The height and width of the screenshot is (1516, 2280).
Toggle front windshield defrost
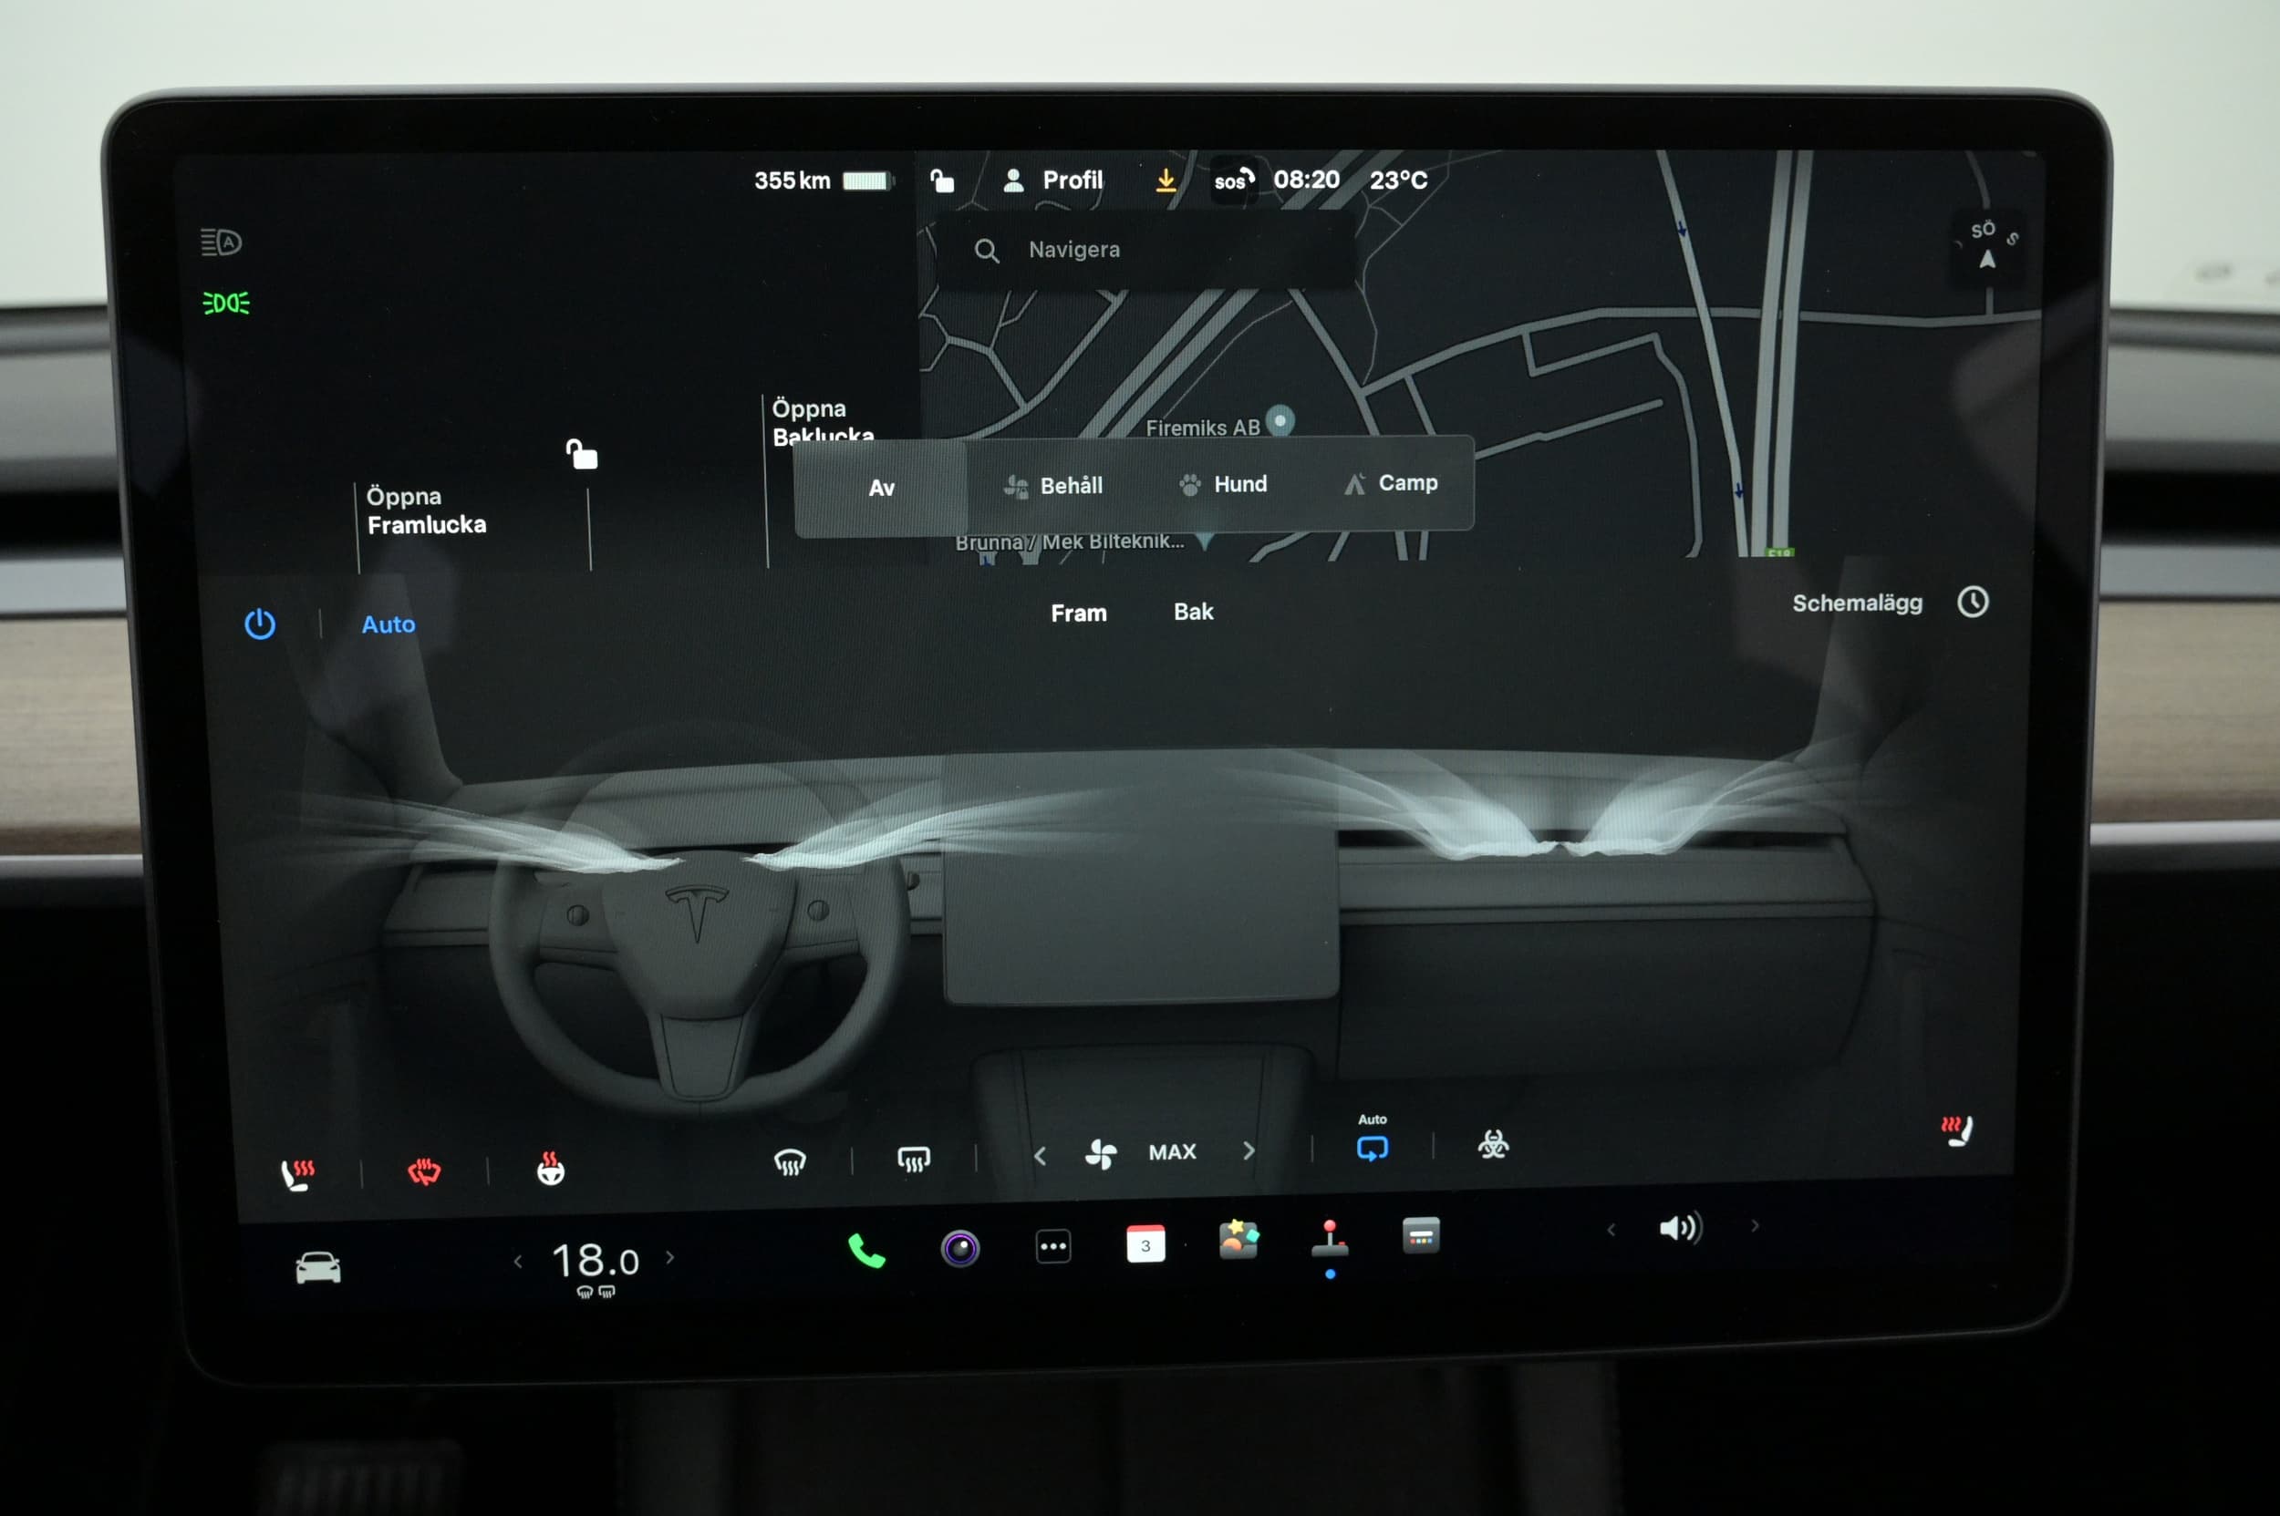tap(791, 1161)
